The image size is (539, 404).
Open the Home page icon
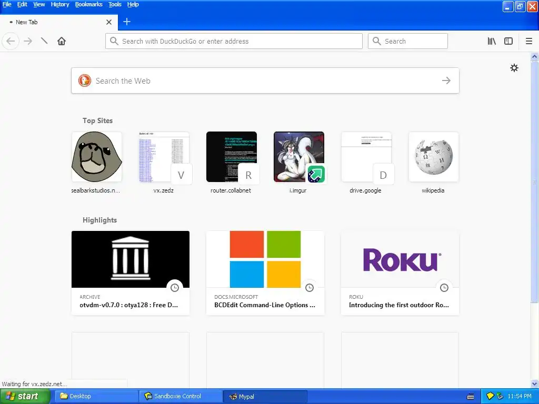point(62,41)
